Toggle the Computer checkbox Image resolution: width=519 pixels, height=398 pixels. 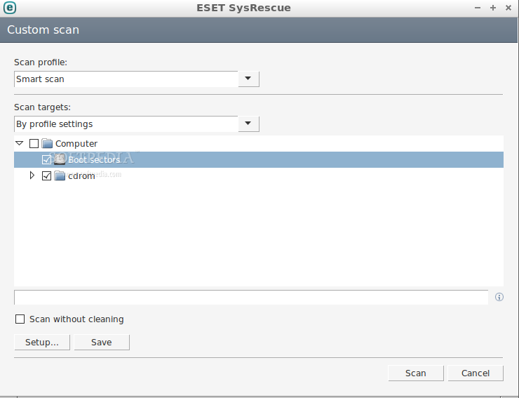coord(34,143)
